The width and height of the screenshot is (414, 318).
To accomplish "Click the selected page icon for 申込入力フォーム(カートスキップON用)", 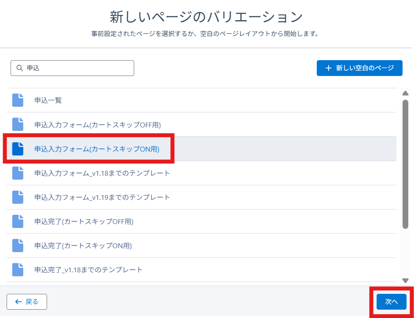I will pos(18,149).
